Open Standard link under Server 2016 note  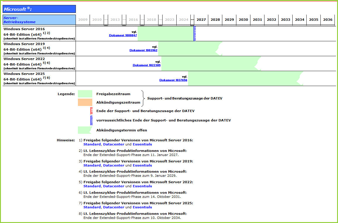pyautogui.click(x=92, y=144)
